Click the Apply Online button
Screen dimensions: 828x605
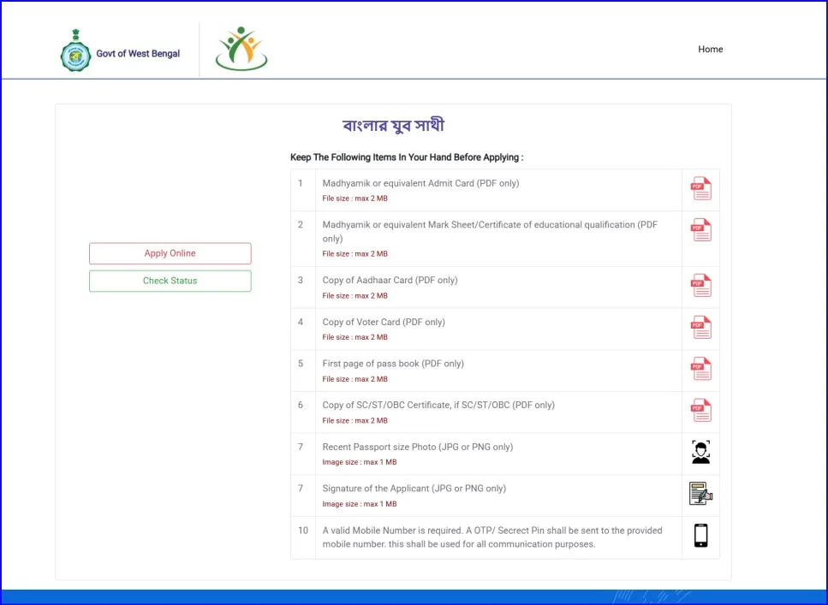click(170, 253)
